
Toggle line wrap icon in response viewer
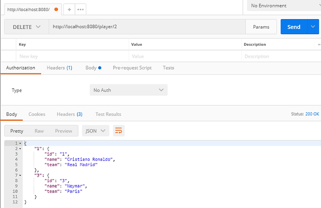click(119, 131)
